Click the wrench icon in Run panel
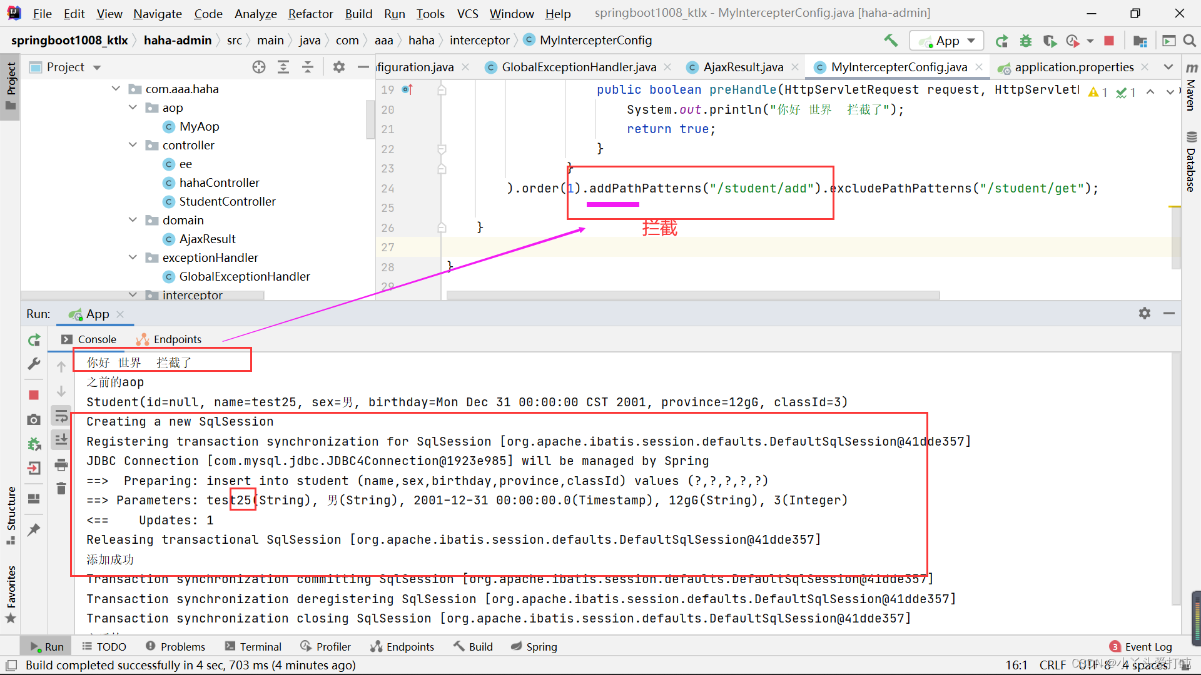 (x=34, y=363)
